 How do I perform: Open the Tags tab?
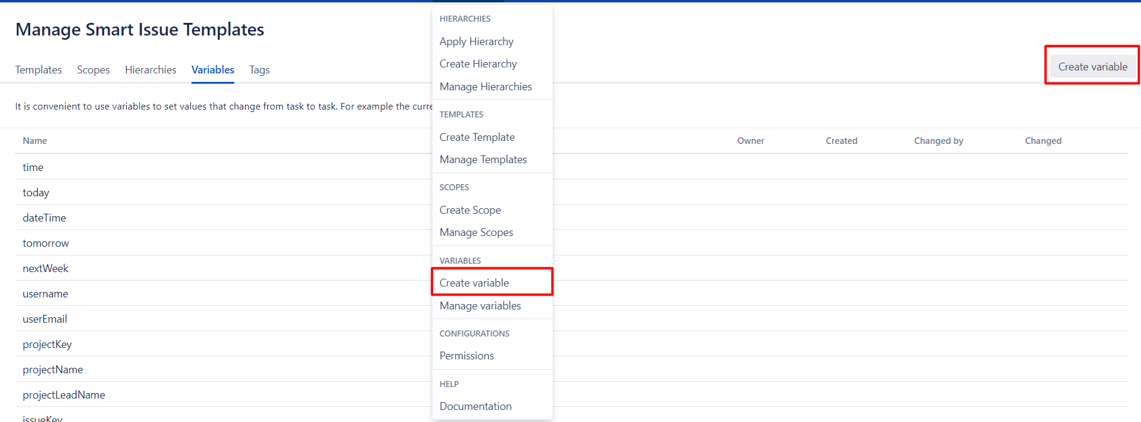tap(260, 70)
